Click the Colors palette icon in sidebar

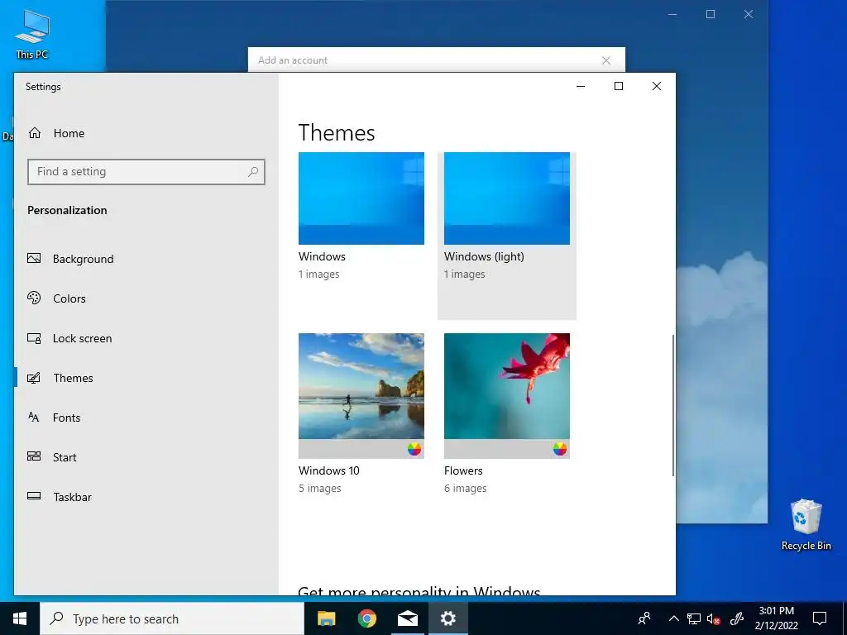pos(34,298)
